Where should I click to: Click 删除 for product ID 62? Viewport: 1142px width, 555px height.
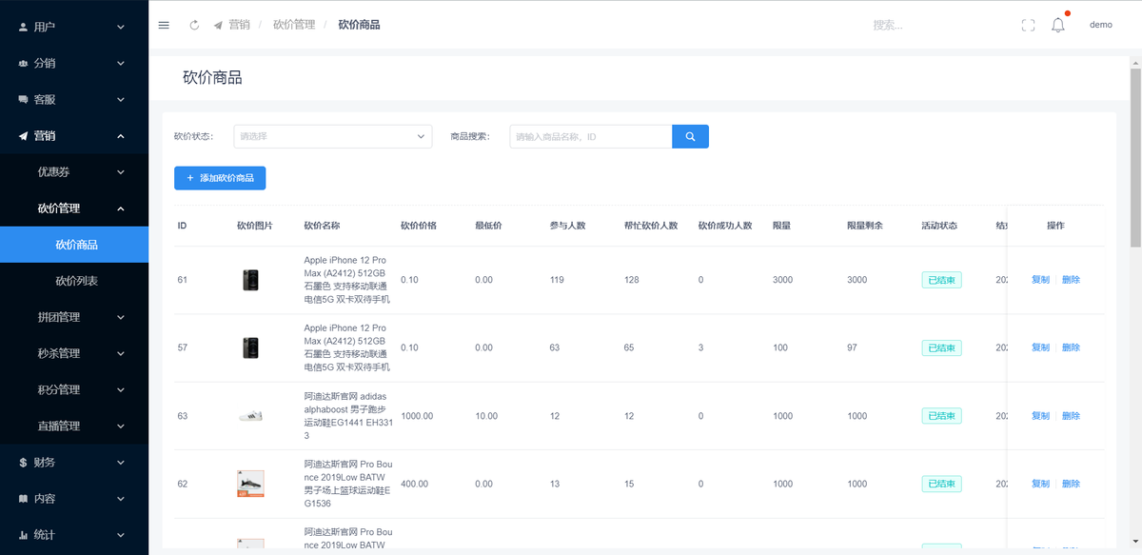[x=1071, y=484]
